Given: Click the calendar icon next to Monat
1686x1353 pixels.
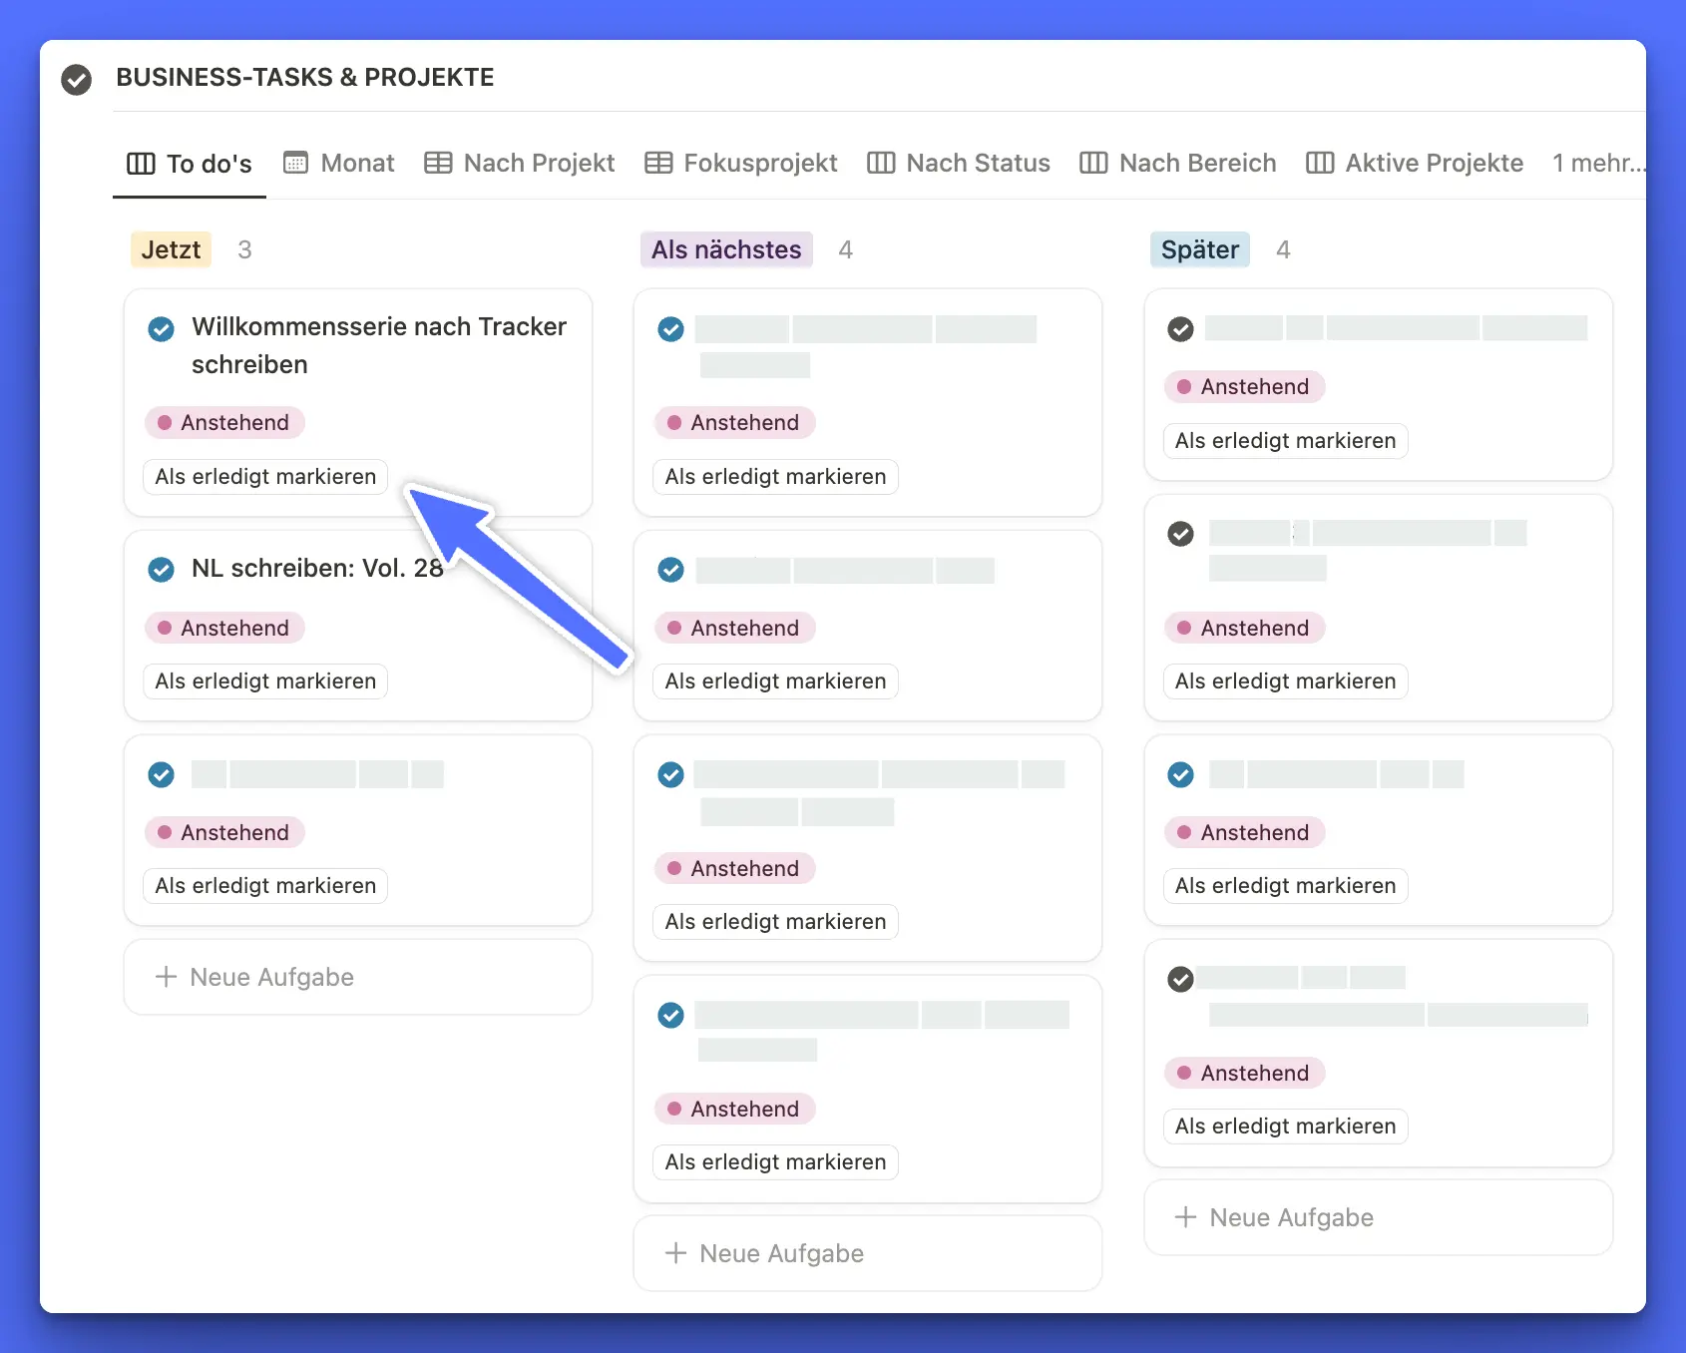Looking at the screenshot, I should pos(295,163).
